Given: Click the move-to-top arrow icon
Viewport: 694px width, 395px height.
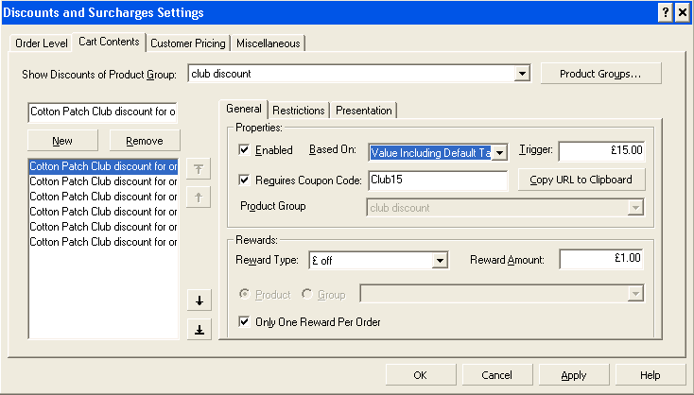Looking at the screenshot, I should pos(200,168).
